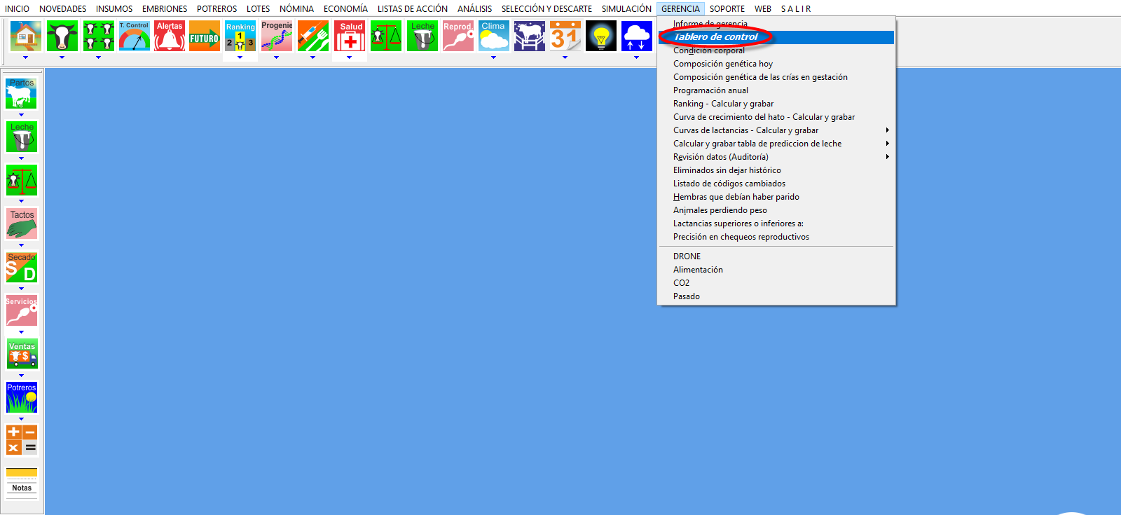Click S A L I R to exit
The width and height of the screenshot is (1121, 515).
795,9
